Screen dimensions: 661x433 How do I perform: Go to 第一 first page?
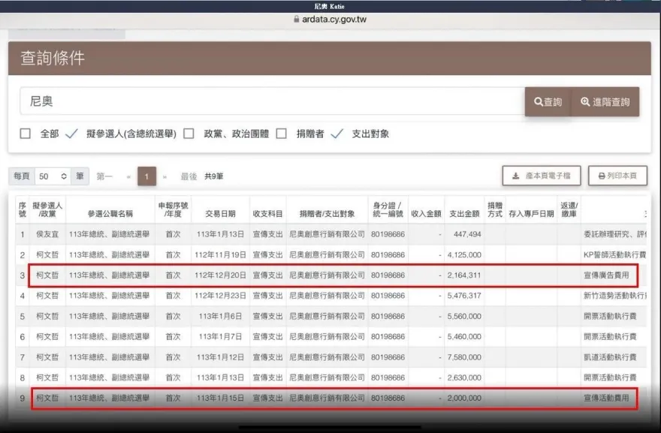(104, 176)
